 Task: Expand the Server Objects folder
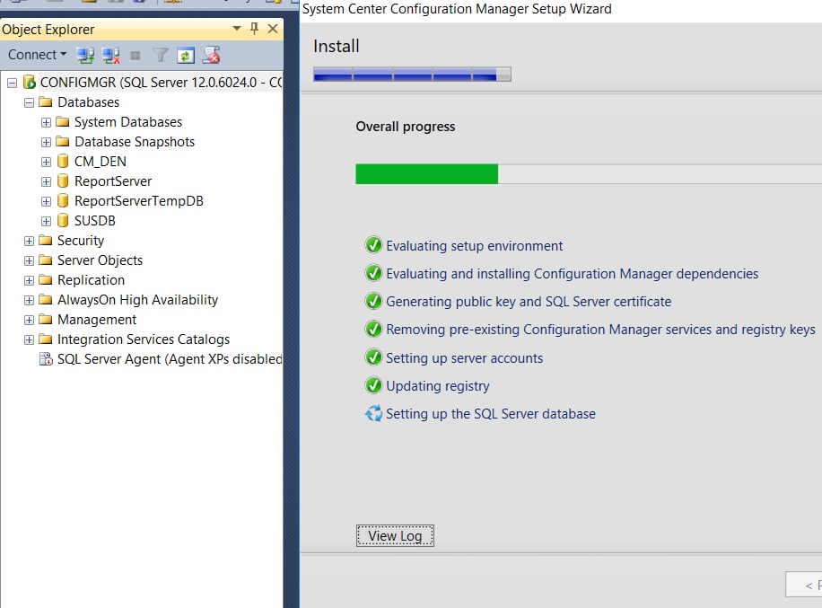click(x=29, y=260)
